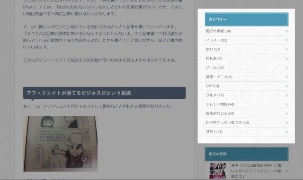Click chevron arrow beside 自己啓発っぽい気づき (10)
The width and height of the screenshot is (303, 180).
(287, 123)
